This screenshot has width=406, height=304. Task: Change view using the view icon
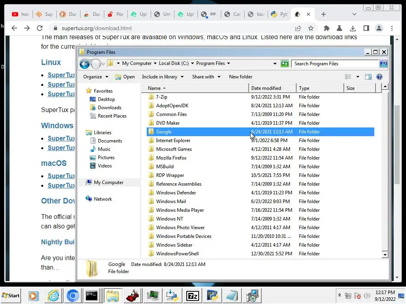348,77
